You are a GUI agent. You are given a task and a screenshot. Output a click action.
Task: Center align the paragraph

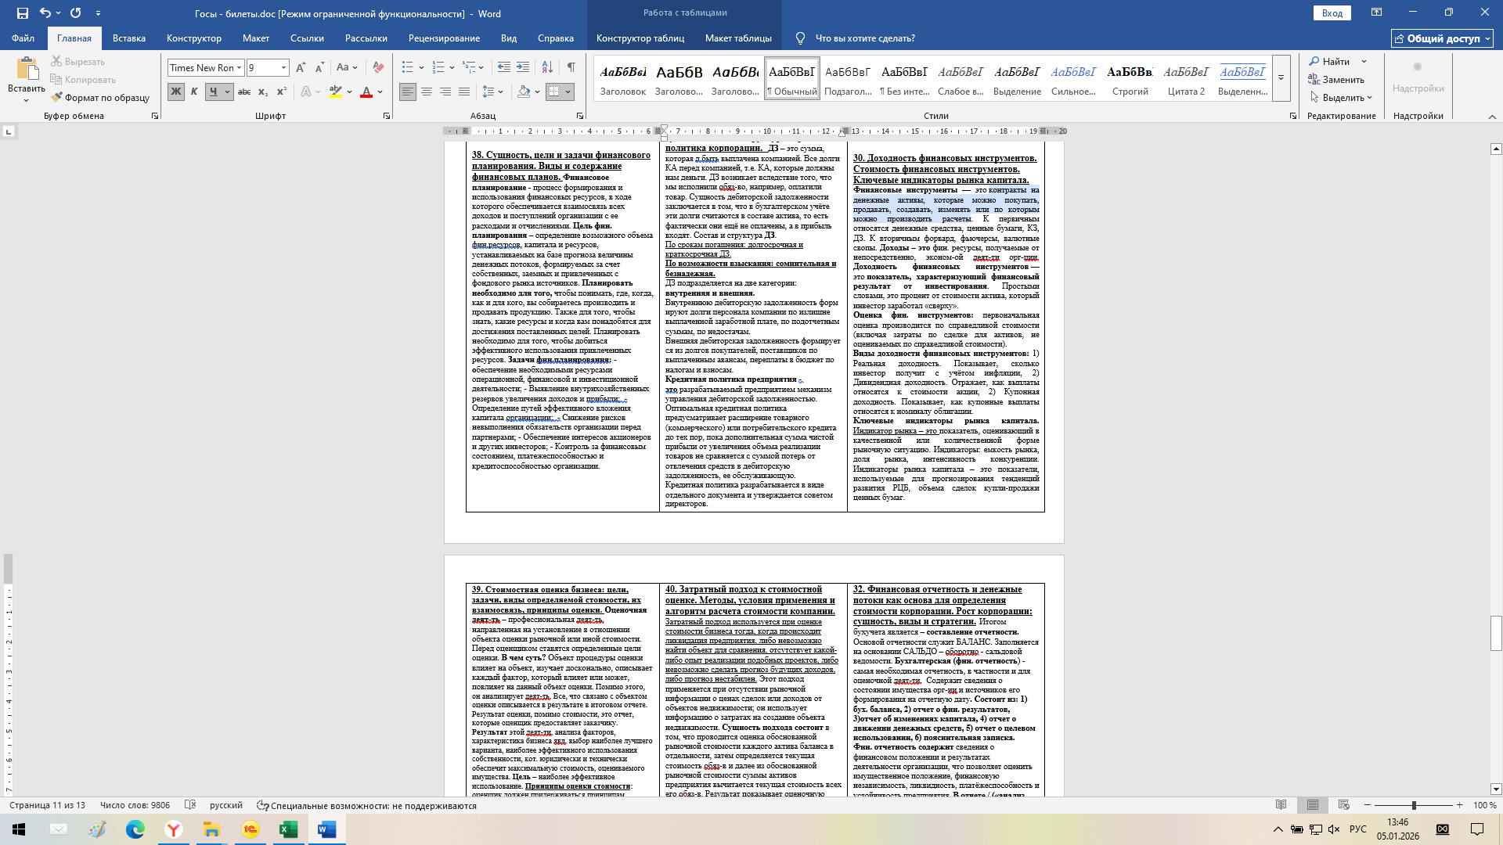[427, 92]
